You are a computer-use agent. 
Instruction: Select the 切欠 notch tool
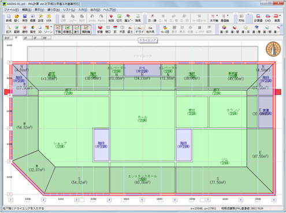point(119,18)
